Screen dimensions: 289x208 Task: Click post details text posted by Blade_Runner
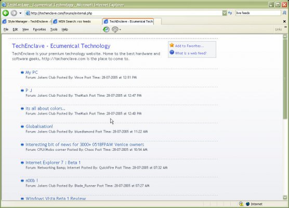point(87,186)
